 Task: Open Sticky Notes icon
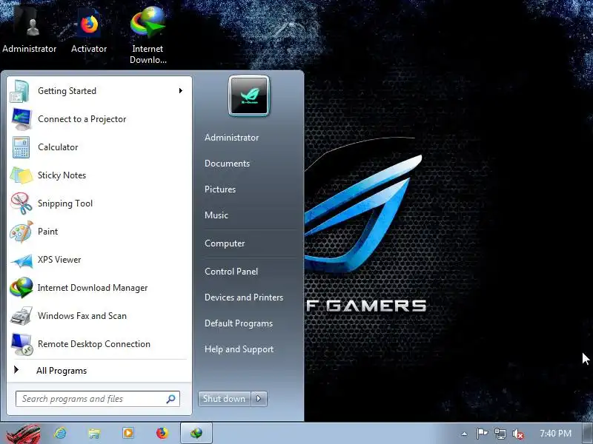click(21, 175)
